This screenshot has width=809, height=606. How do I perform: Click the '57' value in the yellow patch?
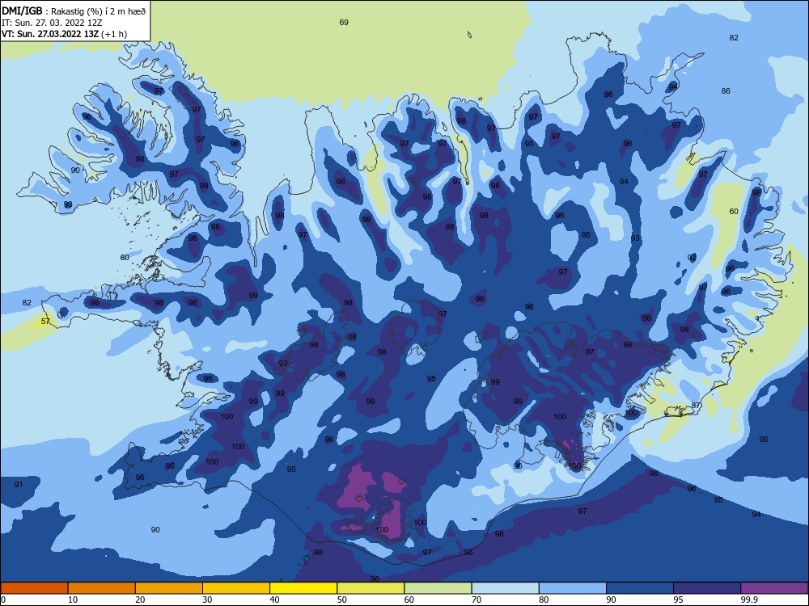[x=45, y=321]
